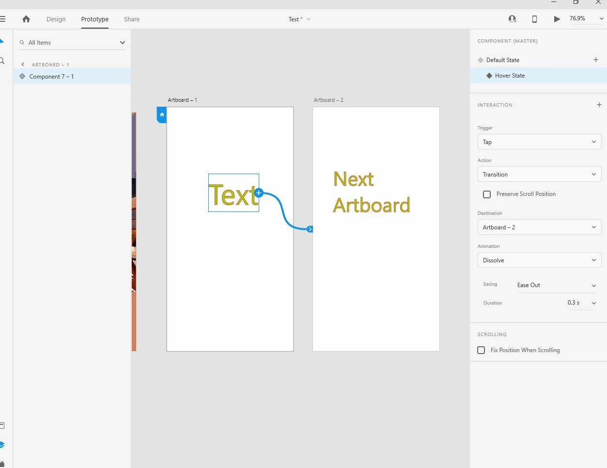Enable Fix Position When Scrolling checkbox
This screenshot has width=607, height=468.
(481, 350)
